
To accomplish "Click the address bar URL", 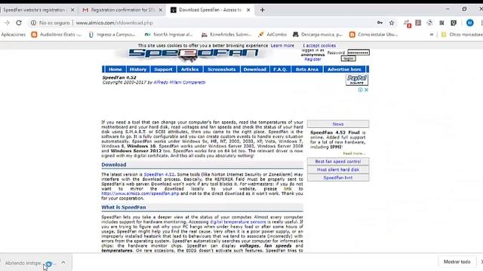I will 114,23.
